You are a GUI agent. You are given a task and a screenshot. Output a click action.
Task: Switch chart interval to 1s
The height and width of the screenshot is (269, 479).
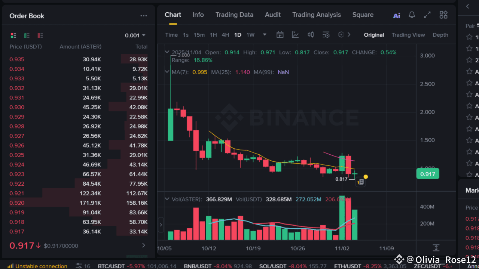tap(186, 35)
